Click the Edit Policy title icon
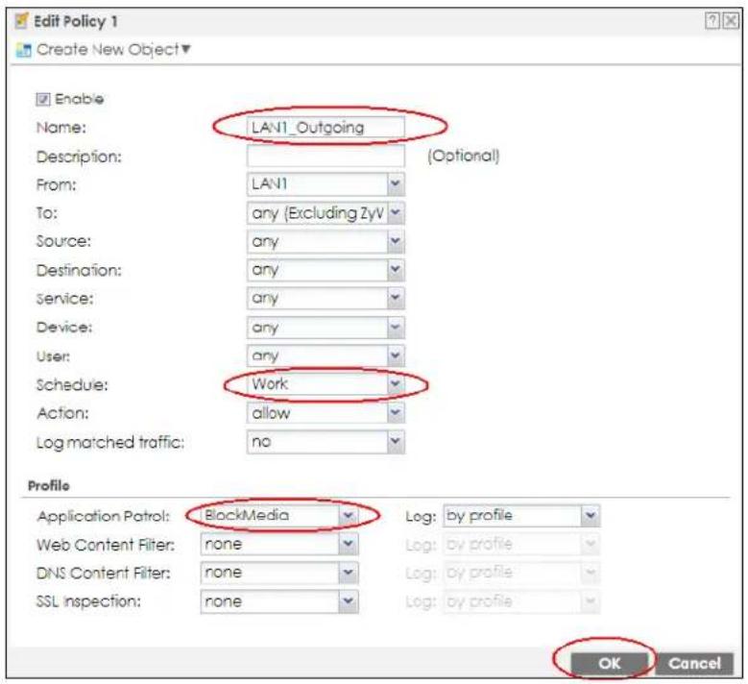This screenshot has height=684, width=748. [x=21, y=21]
